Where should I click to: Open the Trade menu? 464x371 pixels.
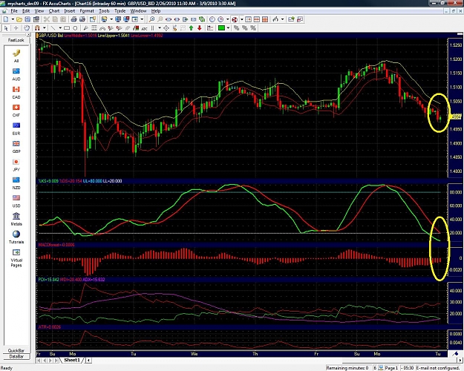pyautogui.click(x=120, y=11)
